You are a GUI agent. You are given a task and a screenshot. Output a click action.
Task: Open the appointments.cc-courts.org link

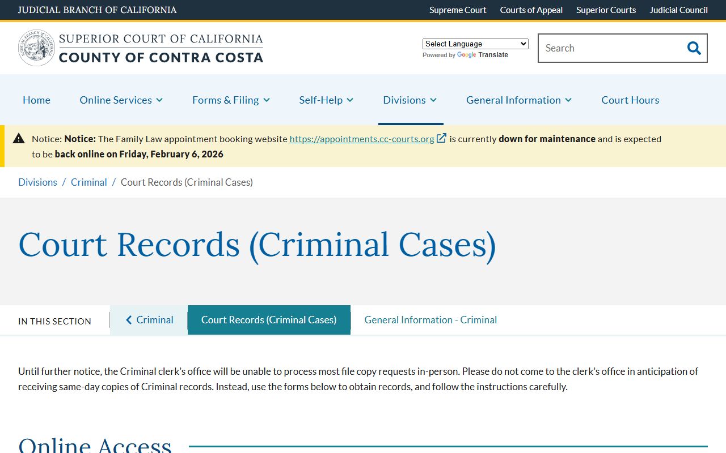pos(362,139)
